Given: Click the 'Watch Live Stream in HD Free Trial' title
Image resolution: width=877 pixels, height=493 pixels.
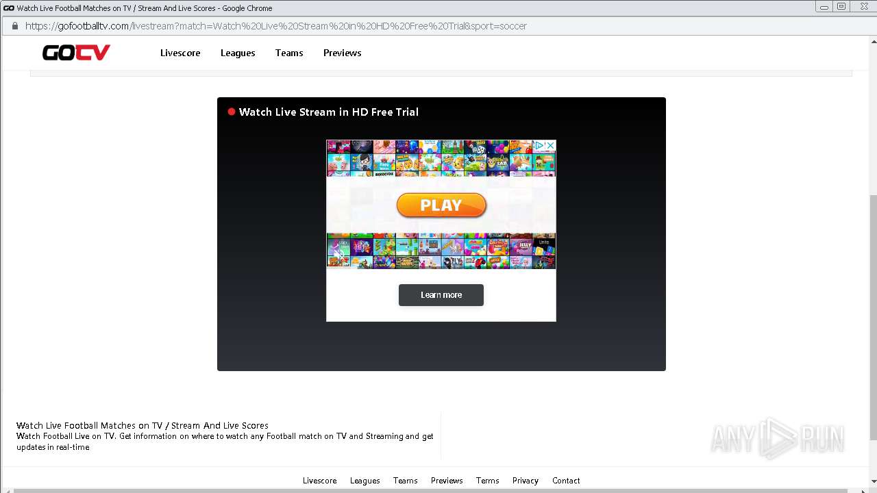Looking at the screenshot, I should [x=329, y=112].
